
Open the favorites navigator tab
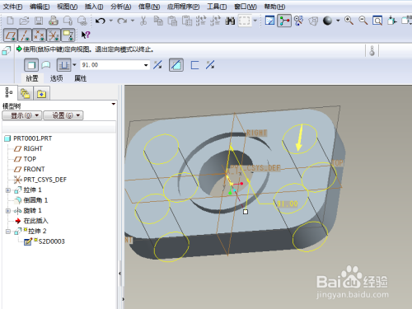coord(41,93)
